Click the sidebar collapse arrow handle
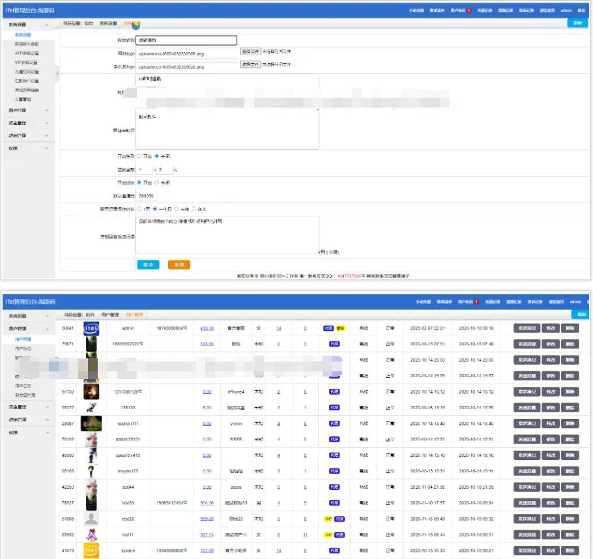The height and width of the screenshot is (559, 593). point(57,74)
